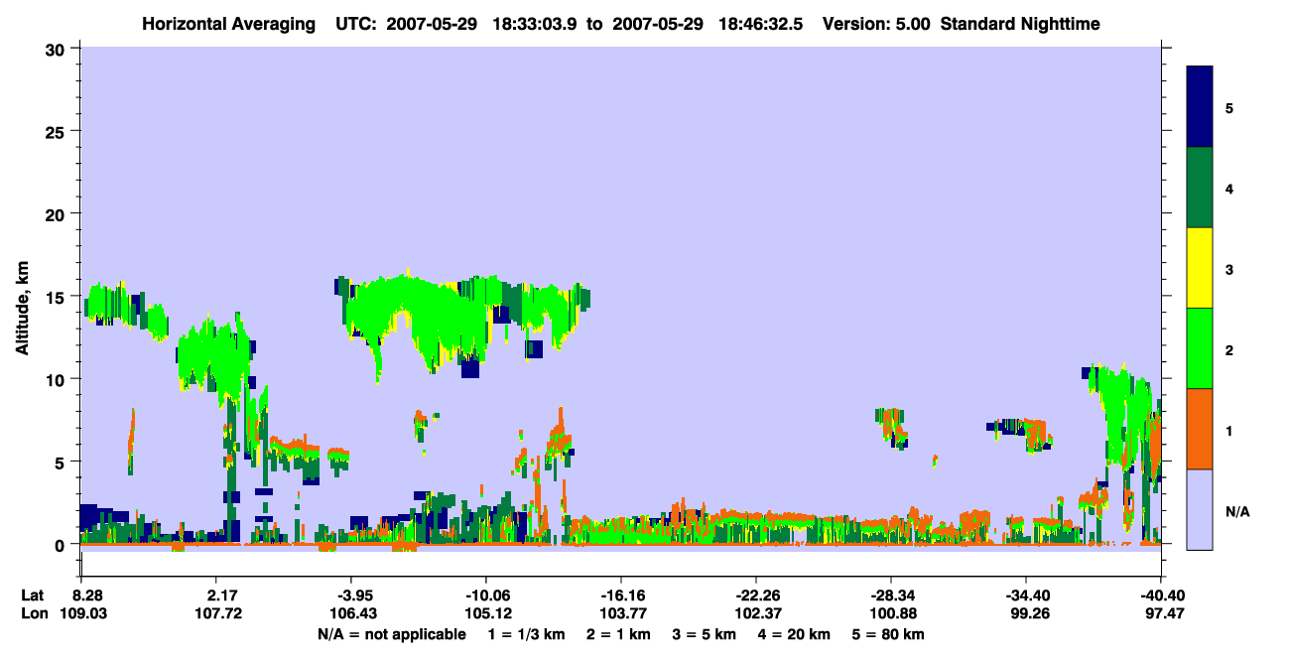Click the '2 = 1 km' legend text
The image size is (1290, 662).
pyautogui.click(x=619, y=634)
